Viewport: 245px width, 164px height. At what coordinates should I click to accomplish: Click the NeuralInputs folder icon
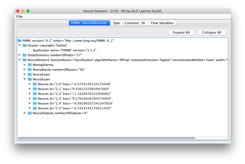click(30, 70)
